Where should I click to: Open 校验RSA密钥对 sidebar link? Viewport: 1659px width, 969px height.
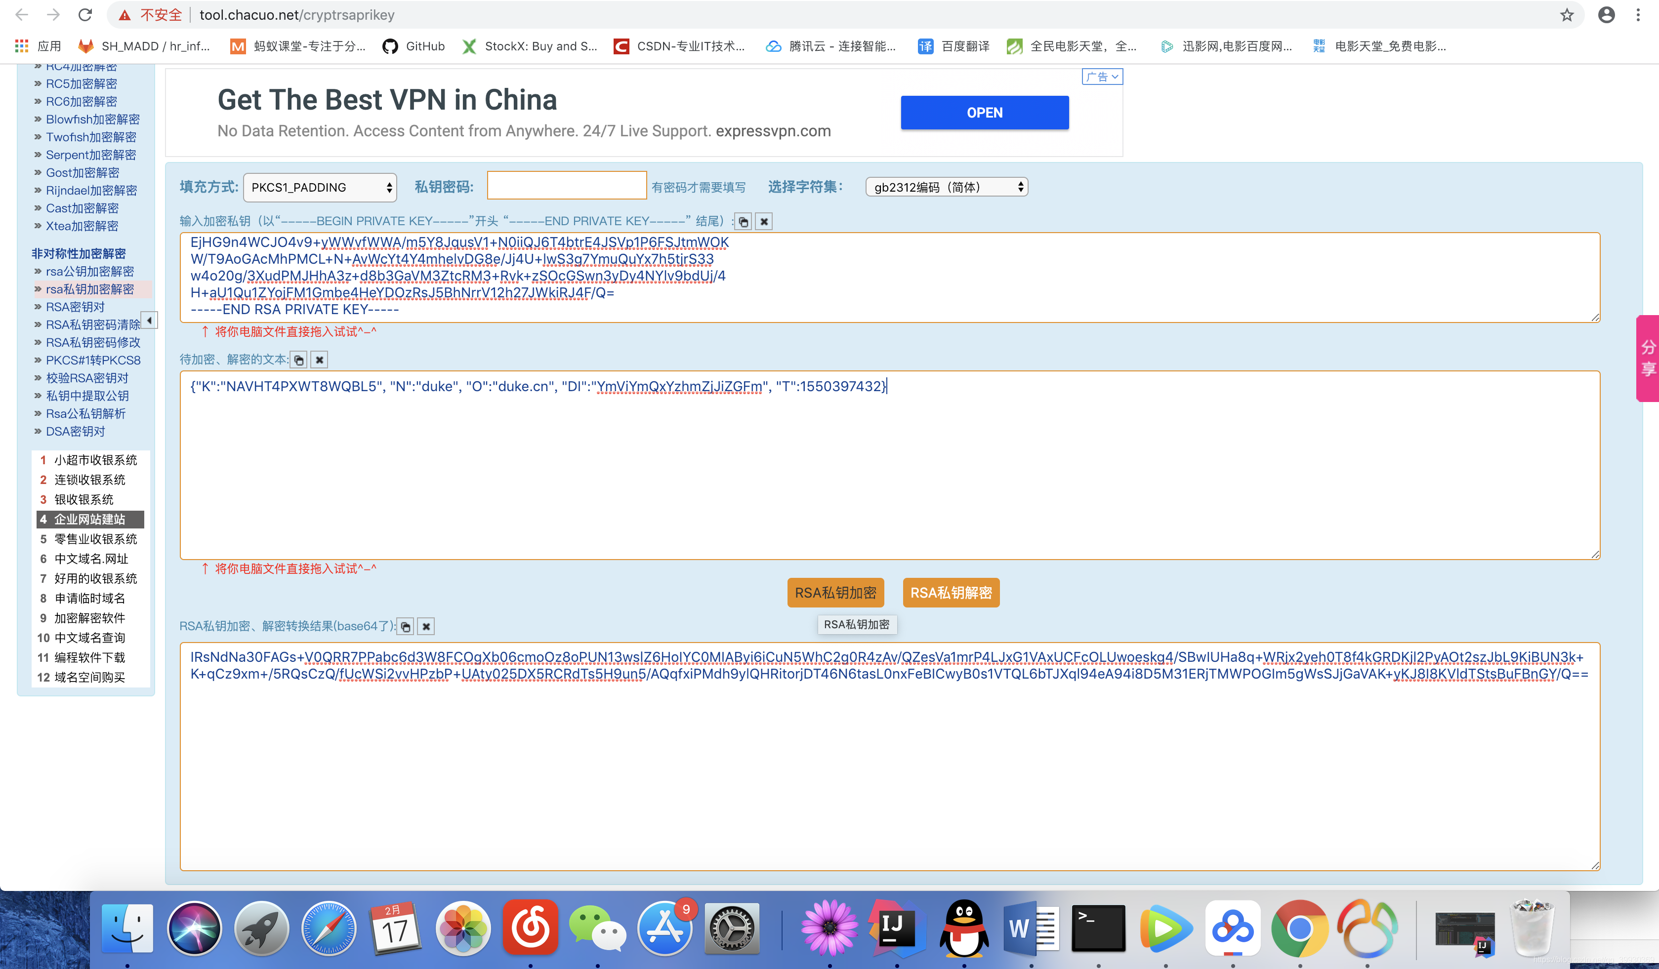click(87, 378)
